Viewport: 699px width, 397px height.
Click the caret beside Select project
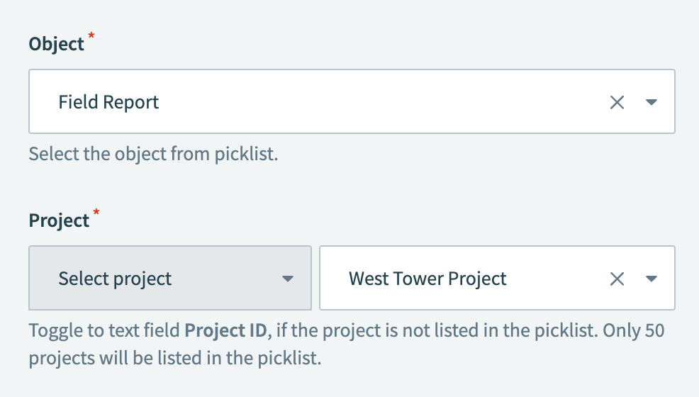(x=287, y=279)
